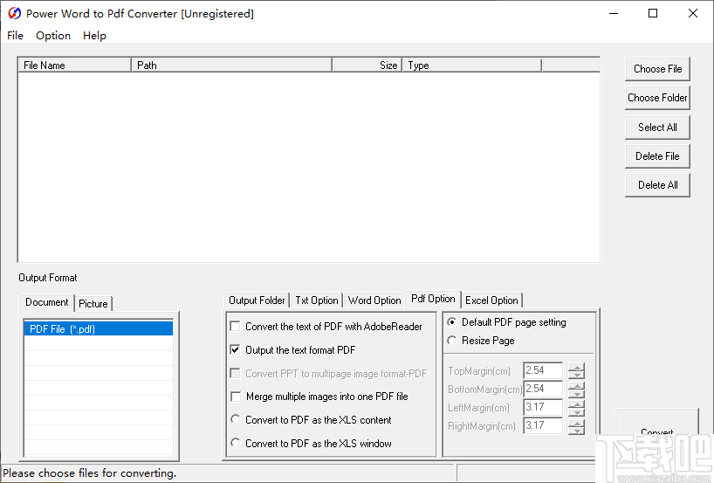Viewport: 714px width, 483px height.
Task: Open the Pdf Option tab
Action: [x=433, y=299]
